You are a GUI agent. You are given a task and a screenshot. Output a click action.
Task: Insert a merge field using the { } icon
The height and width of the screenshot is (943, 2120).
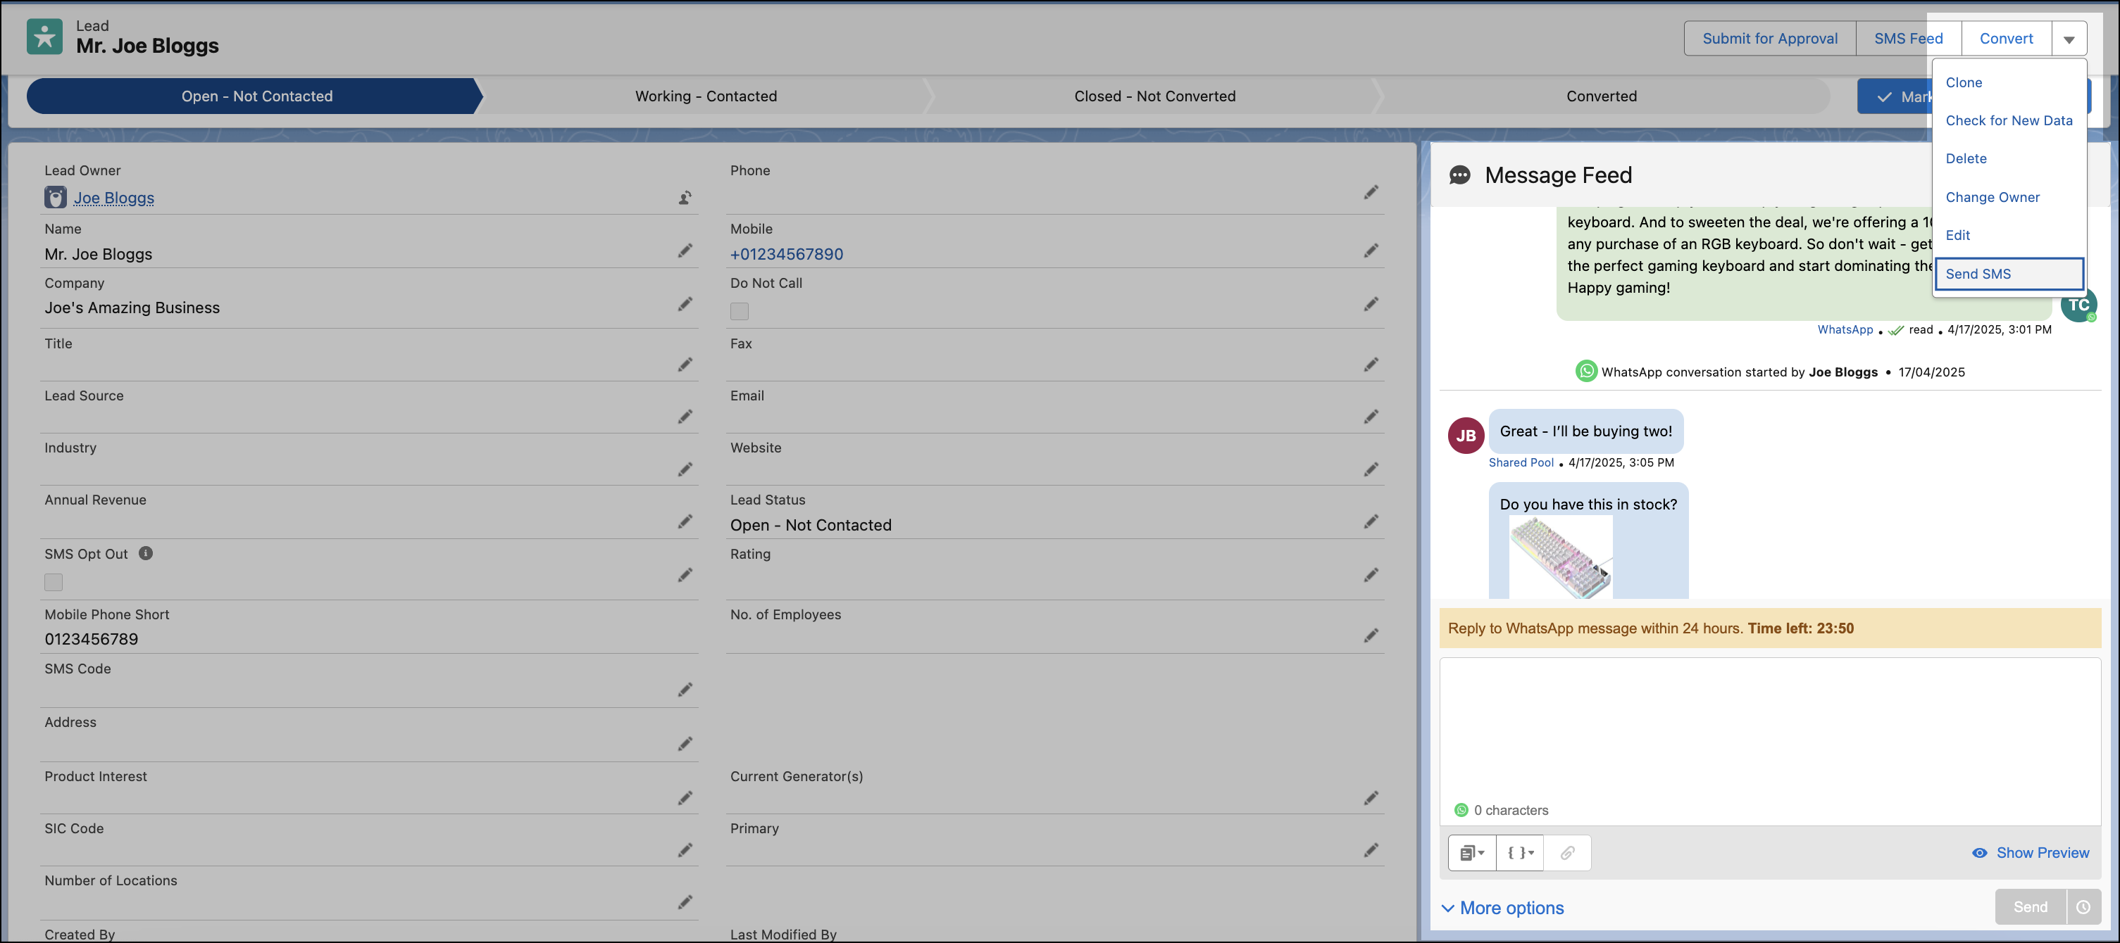[1517, 852]
